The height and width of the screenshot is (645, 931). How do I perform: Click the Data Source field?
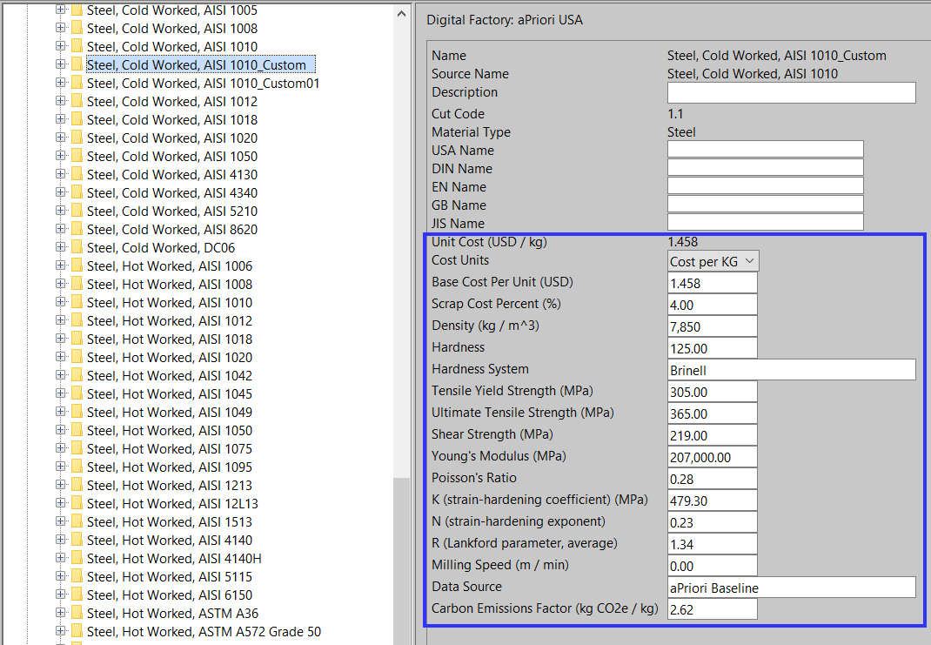point(792,588)
